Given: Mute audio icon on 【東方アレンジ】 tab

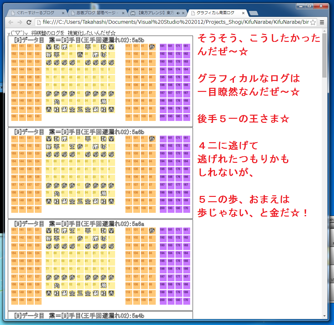Looking at the screenshot, I should pos(178,13).
